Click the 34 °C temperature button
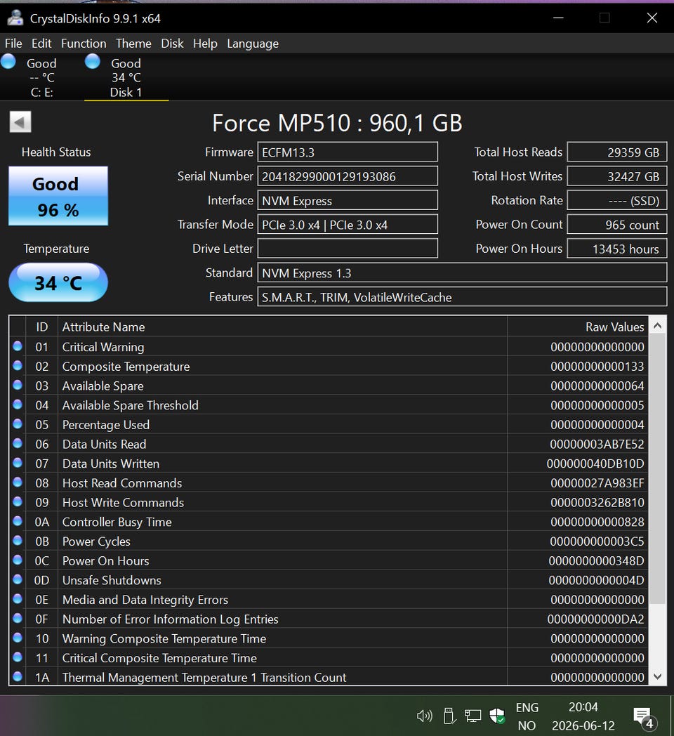Image resolution: width=674 pixels, height=736 pixels. [x=58, y=282]
